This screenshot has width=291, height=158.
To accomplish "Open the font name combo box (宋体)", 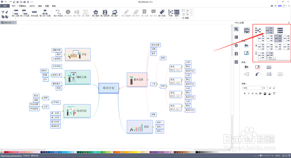I will (252, 88).
